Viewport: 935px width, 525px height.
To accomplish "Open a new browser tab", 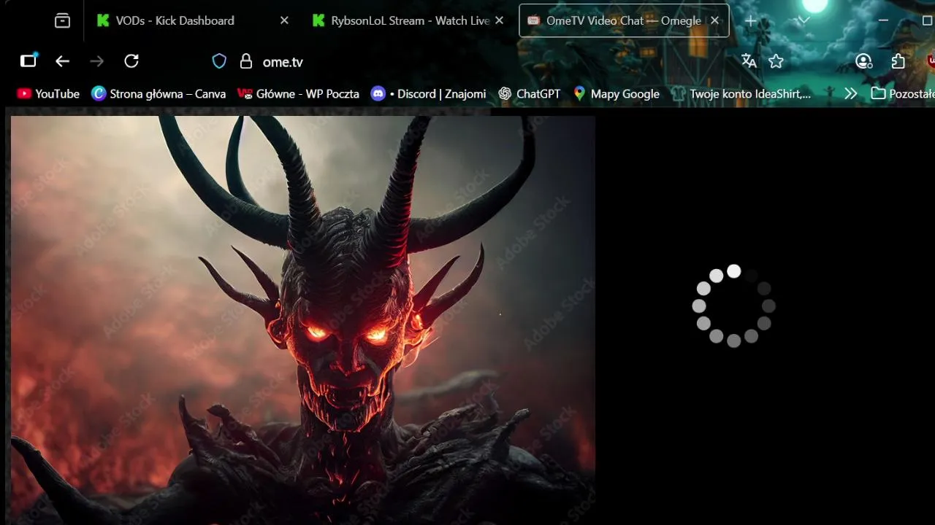I will (x=750, y=20).
